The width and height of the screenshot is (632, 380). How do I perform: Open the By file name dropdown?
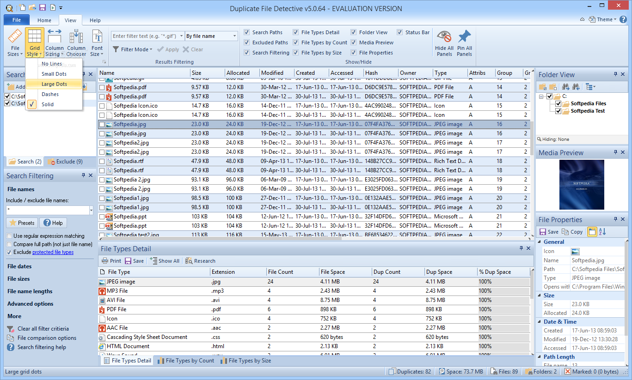pyautogui.click(x=234, y=36)
